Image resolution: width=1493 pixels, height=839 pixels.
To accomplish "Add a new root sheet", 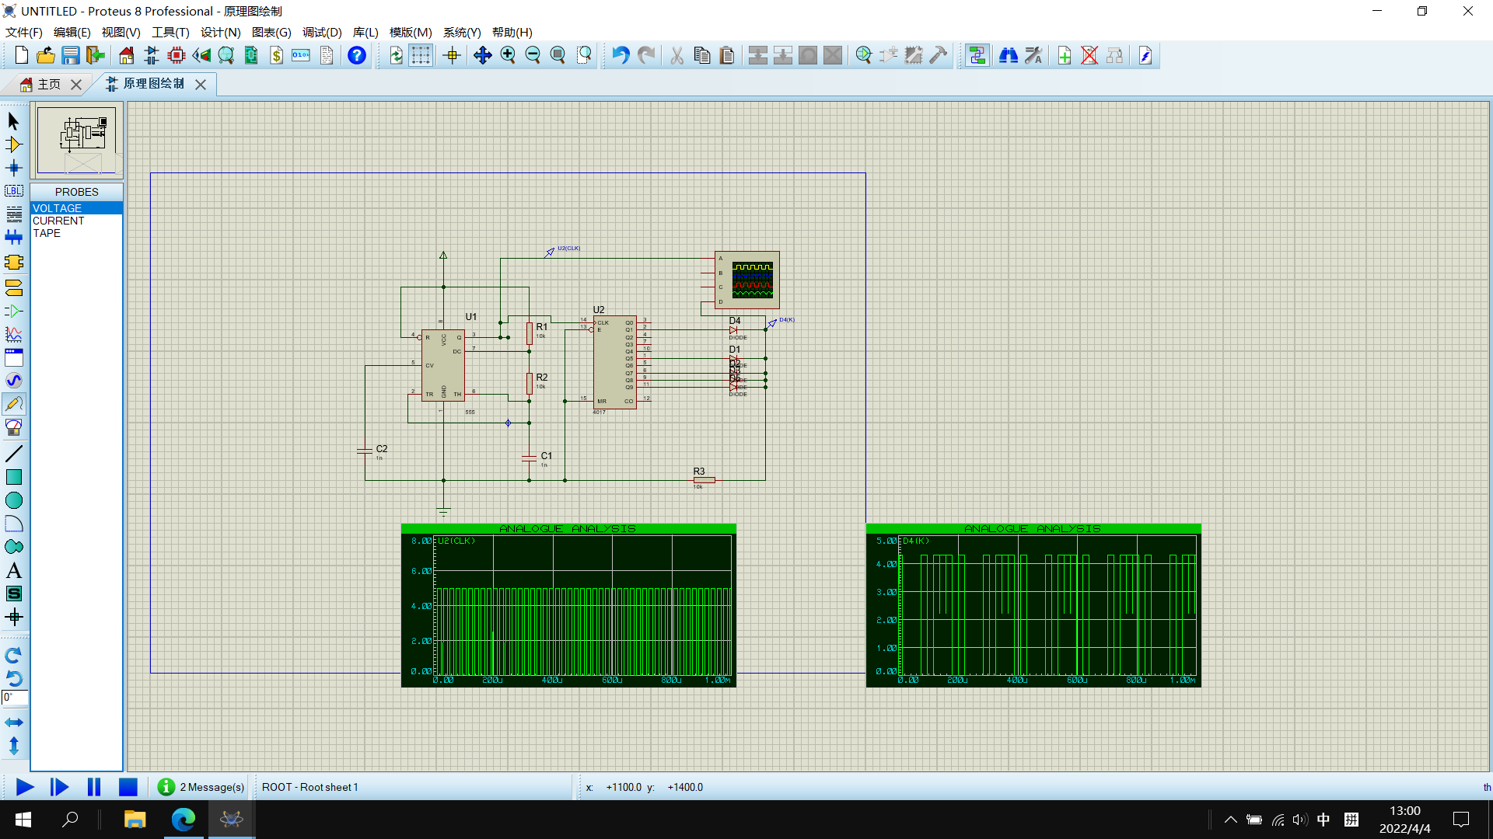I will click(1065, 55).
